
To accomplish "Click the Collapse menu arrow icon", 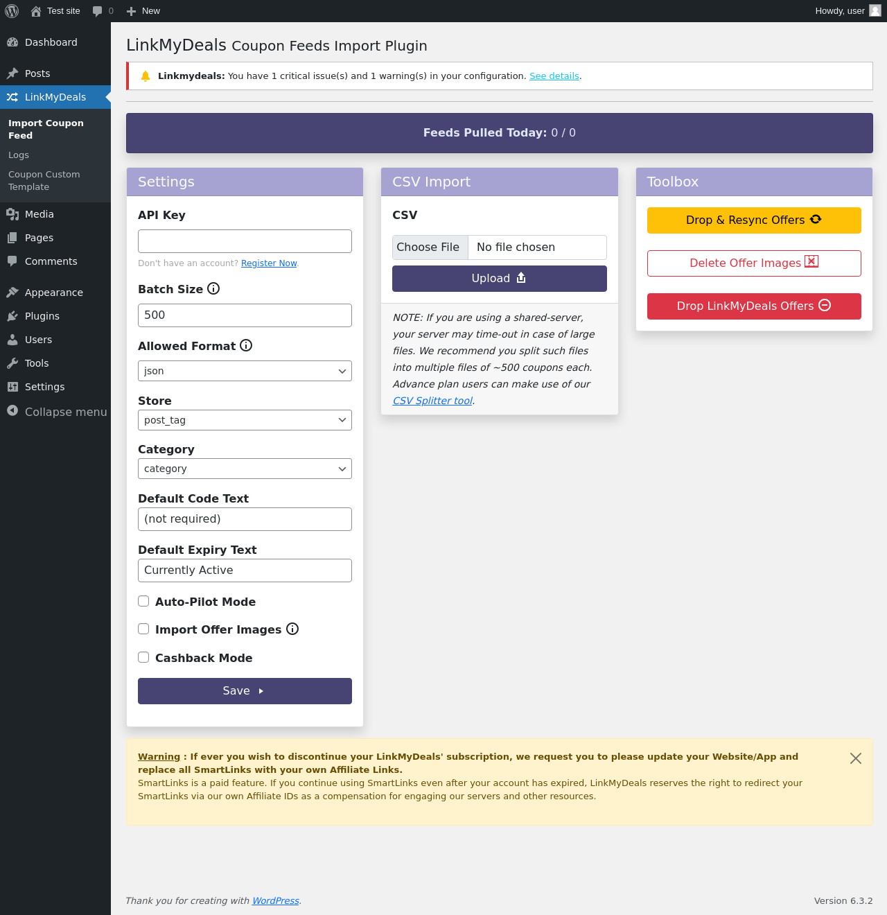I will pyautogui.click(x=12, y=411).
